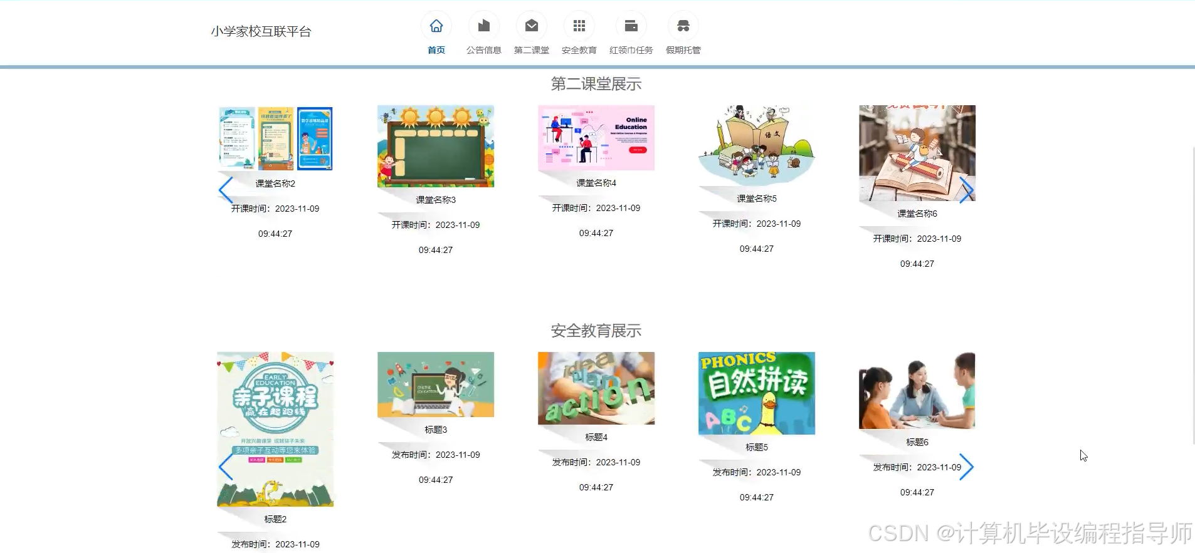Image resolution: width=1195 pixels, height=553 pixels.
Task: Select the 公告信息 menu label
Action: pyautogui.click(x=484, y=50)
